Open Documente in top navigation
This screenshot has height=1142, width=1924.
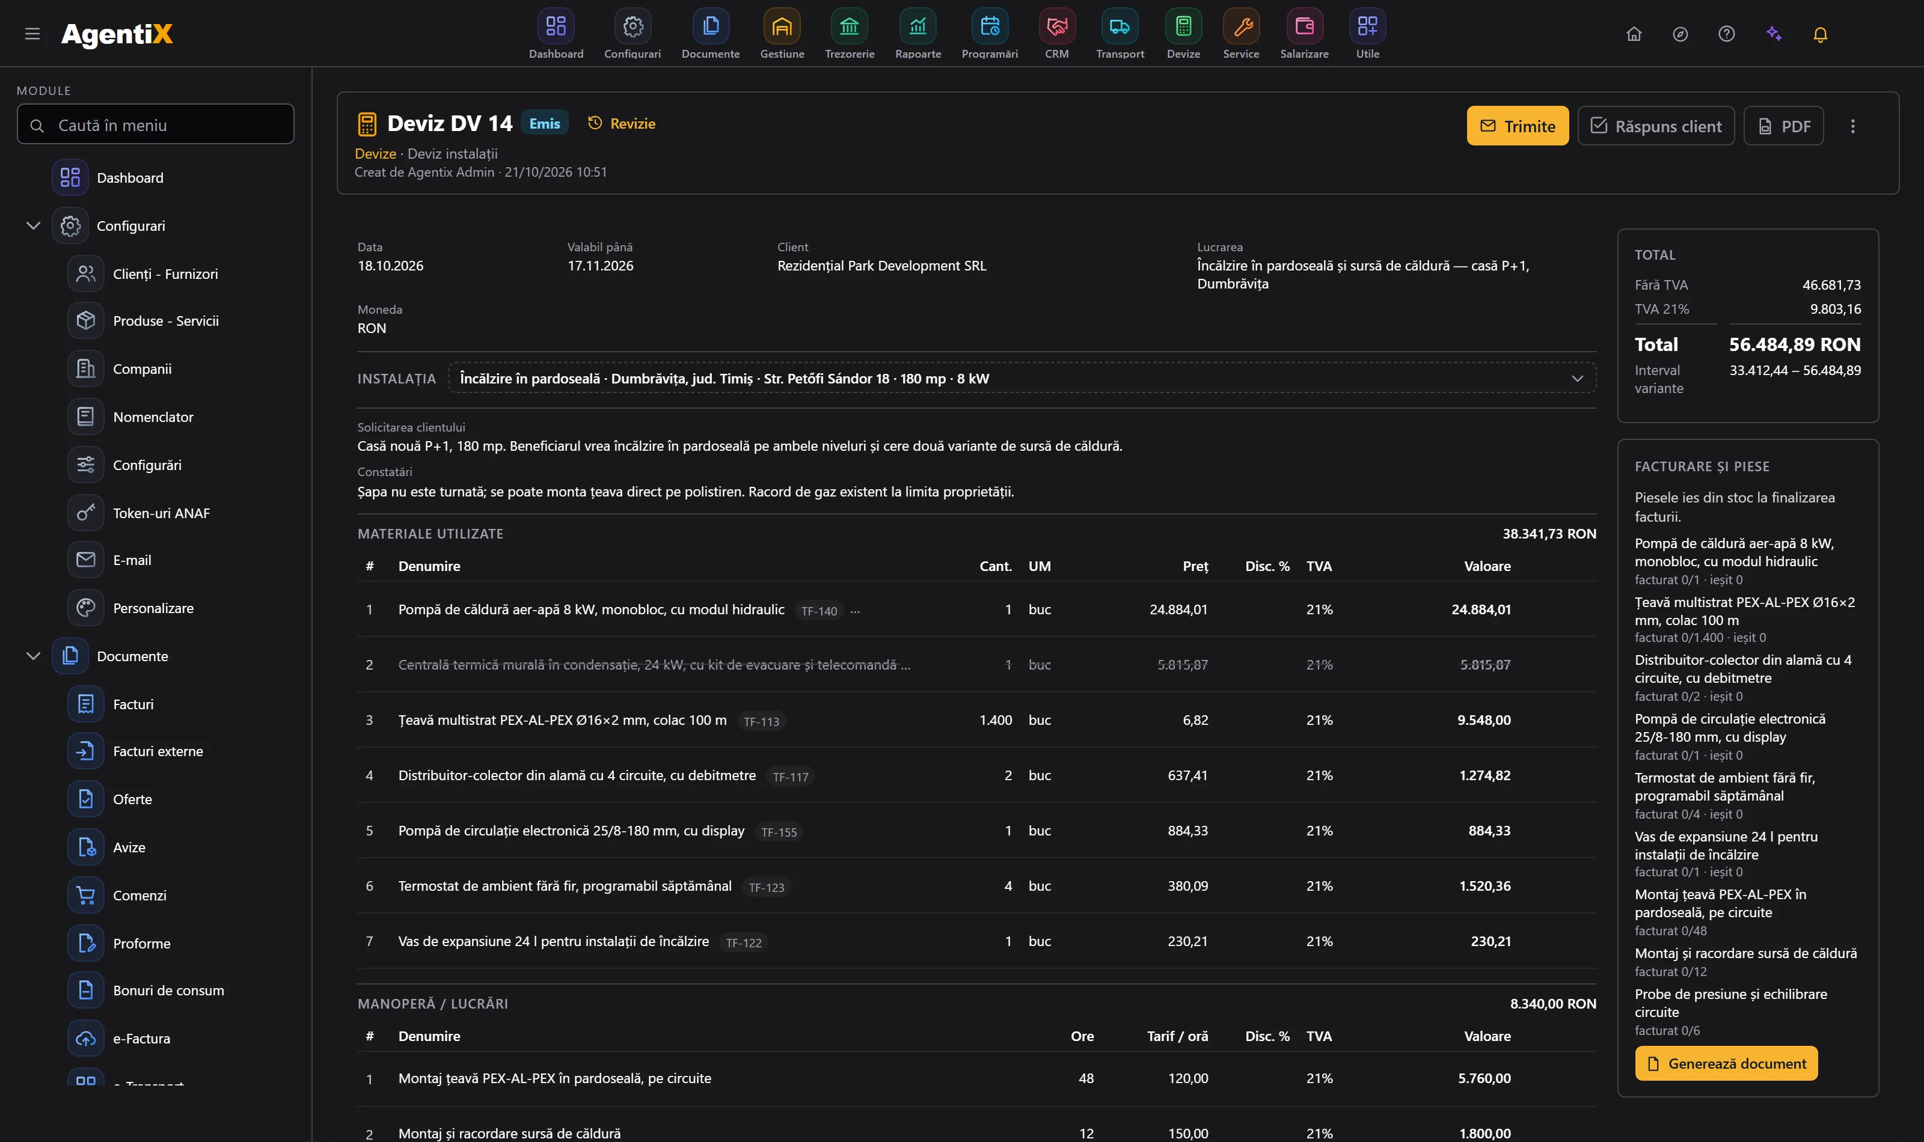pyautogui.click(x=710, y=34)
